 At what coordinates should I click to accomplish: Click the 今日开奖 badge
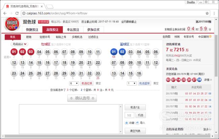[43, 22]
